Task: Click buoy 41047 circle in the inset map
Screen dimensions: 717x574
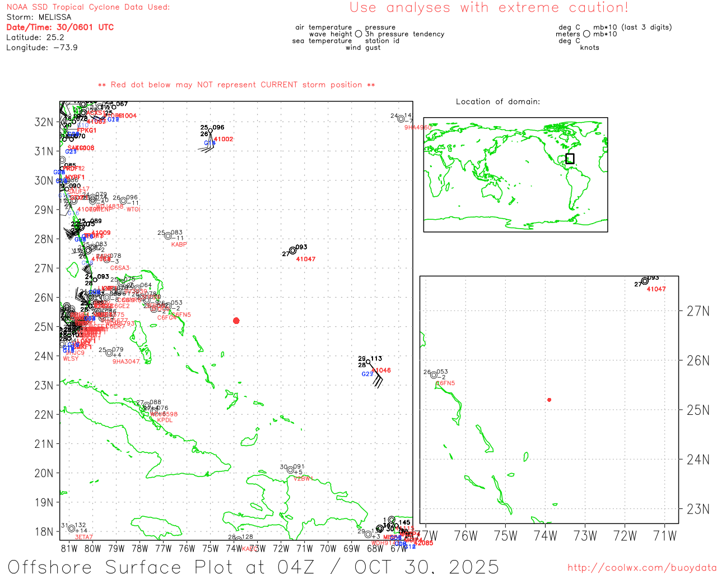Action: click(x=645, y=281)
